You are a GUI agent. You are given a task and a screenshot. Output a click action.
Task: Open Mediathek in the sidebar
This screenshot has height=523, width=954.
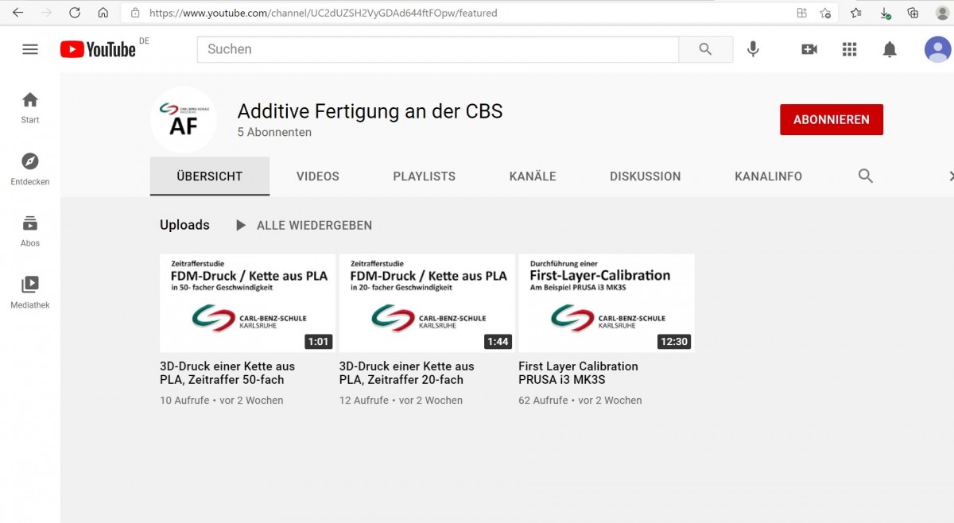(x=30, y=292)
